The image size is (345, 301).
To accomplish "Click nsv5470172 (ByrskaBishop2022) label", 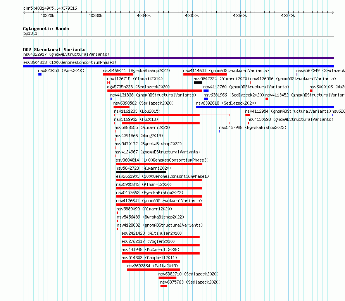I will (x=148, y=144).
